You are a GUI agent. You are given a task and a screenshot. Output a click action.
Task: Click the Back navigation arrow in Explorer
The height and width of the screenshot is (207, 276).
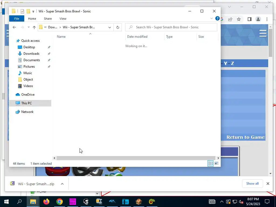(15, 27)
